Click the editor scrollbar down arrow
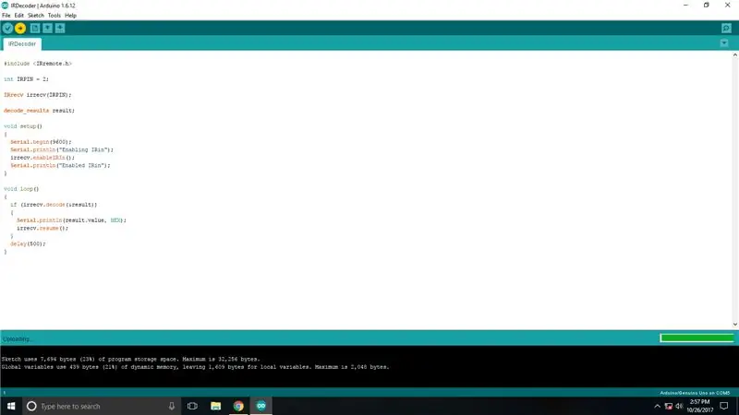Image resolution: width=739 pixels, height=415 pixels. 735,325
